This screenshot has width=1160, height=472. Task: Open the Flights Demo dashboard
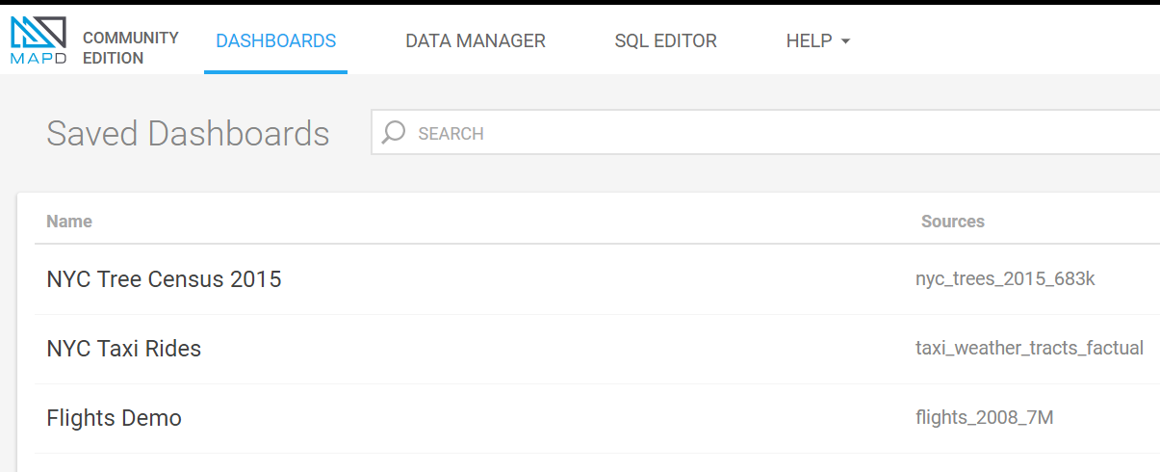point(114,418)
